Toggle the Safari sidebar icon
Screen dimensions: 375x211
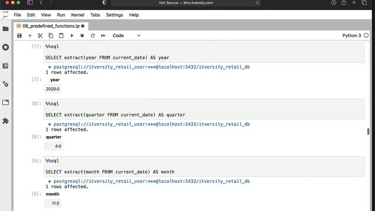[30, 2]
